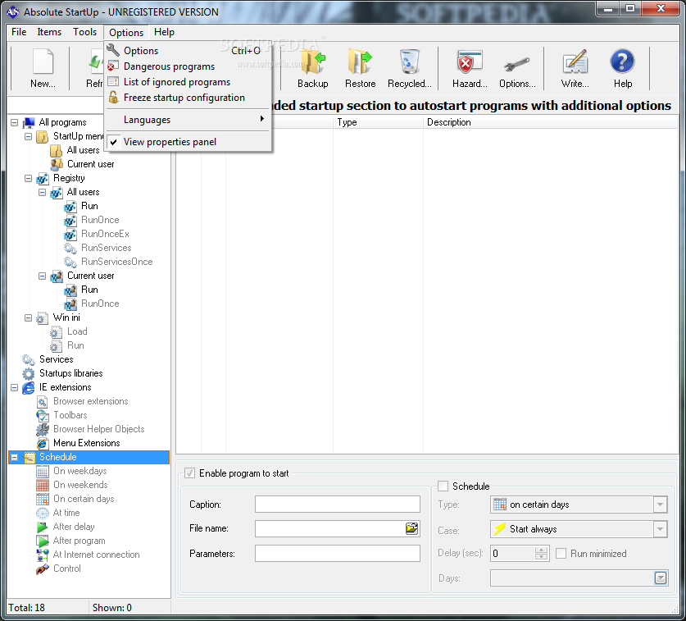Click the New toolbar icon
Viewport: 686px width, 621px height.
[43, 62]
